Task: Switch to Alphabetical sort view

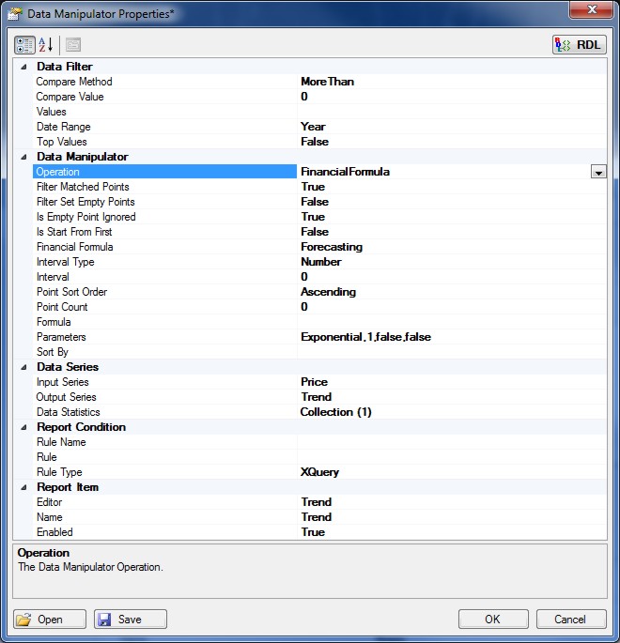Action: pyautogui.click(x=46, y=44)
